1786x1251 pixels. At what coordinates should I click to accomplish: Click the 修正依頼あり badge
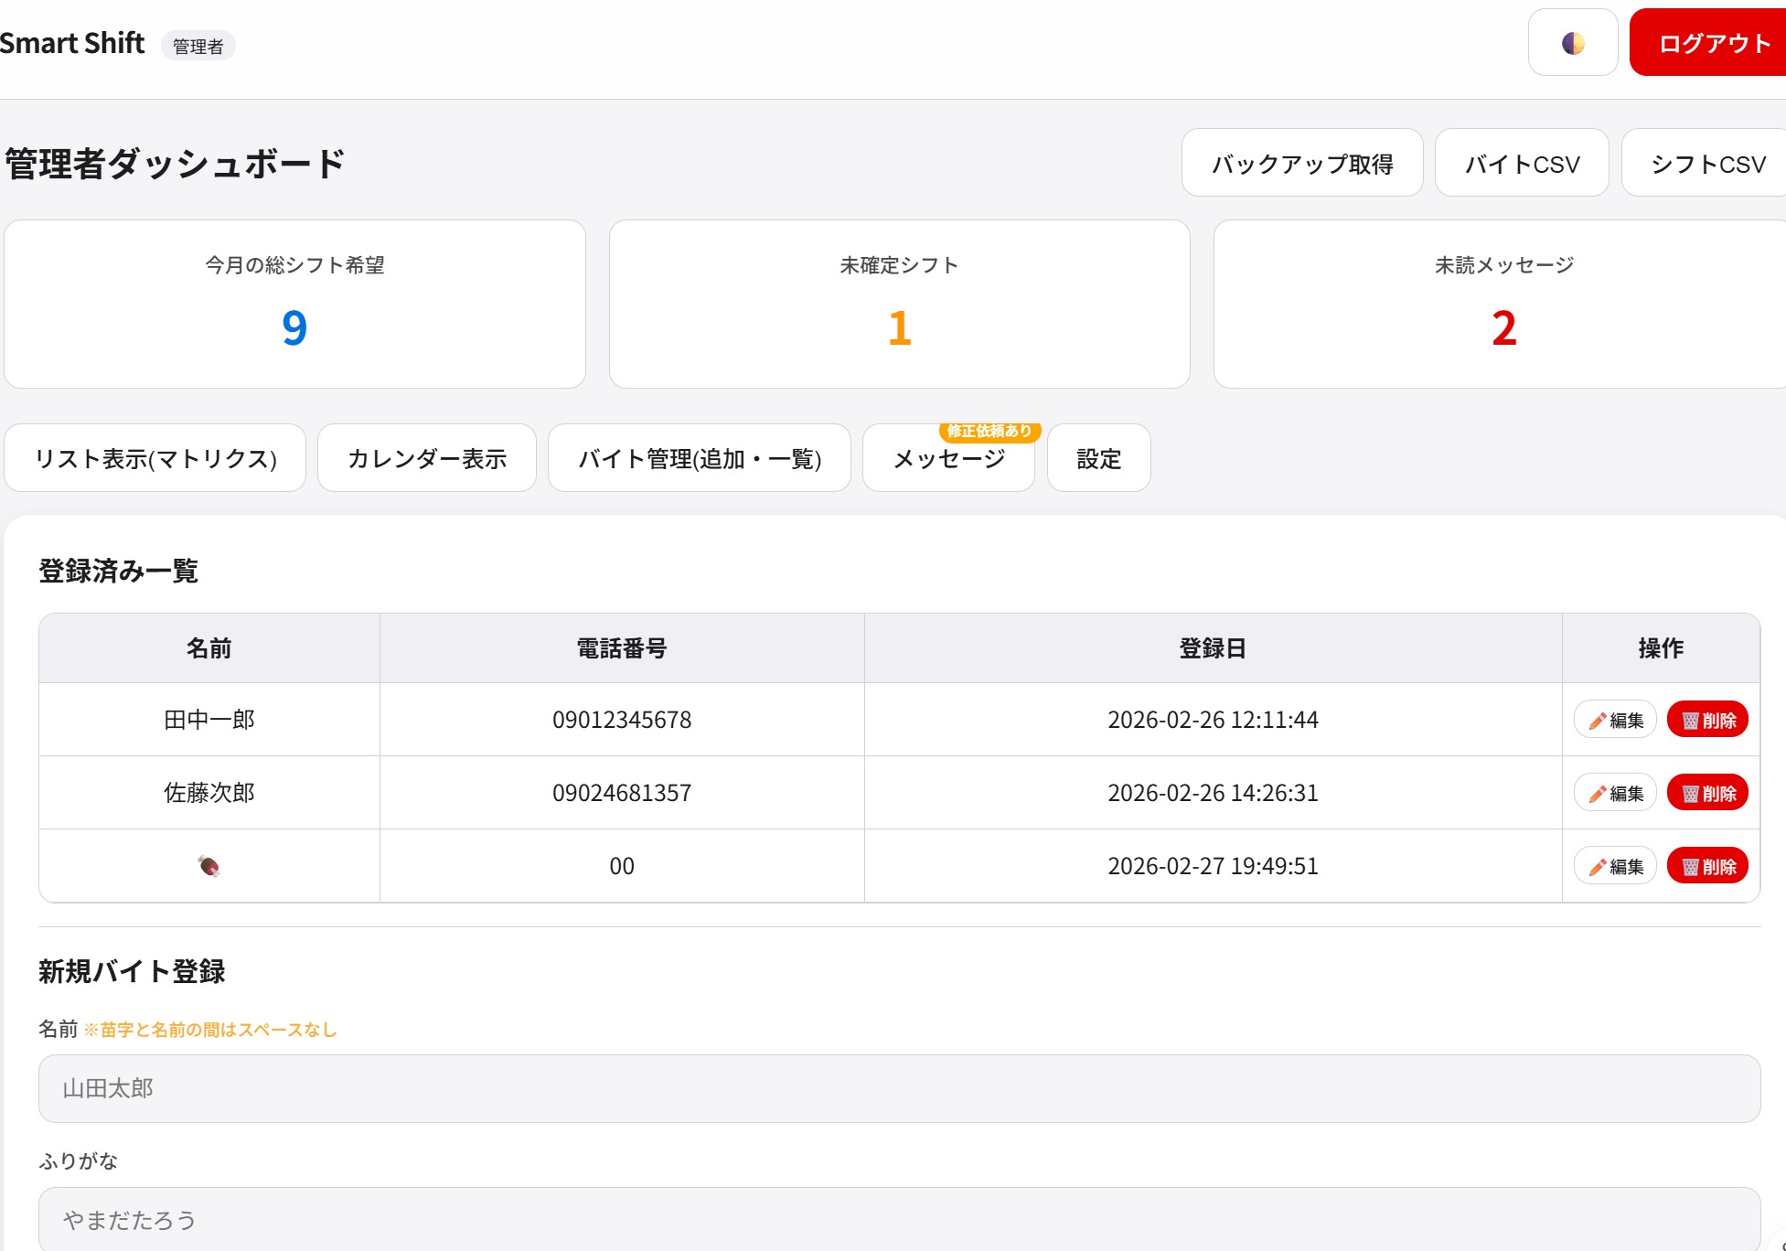click(989, 431)
